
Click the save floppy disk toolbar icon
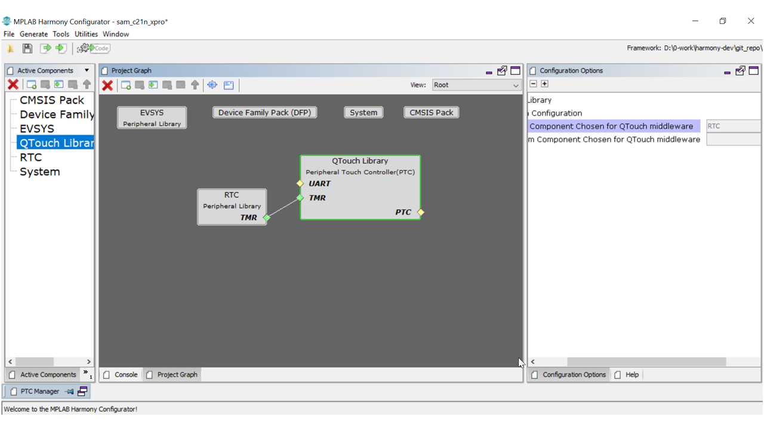(x=27, y=48)
